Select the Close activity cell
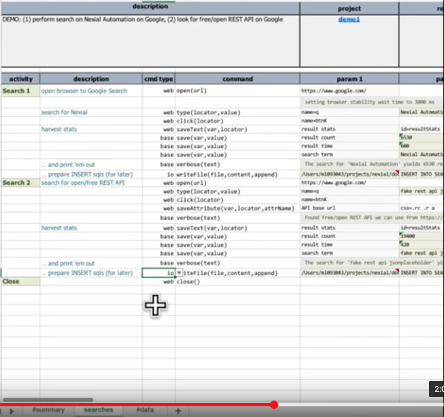The width and height of the screenshot is (444, 417). 20,281
